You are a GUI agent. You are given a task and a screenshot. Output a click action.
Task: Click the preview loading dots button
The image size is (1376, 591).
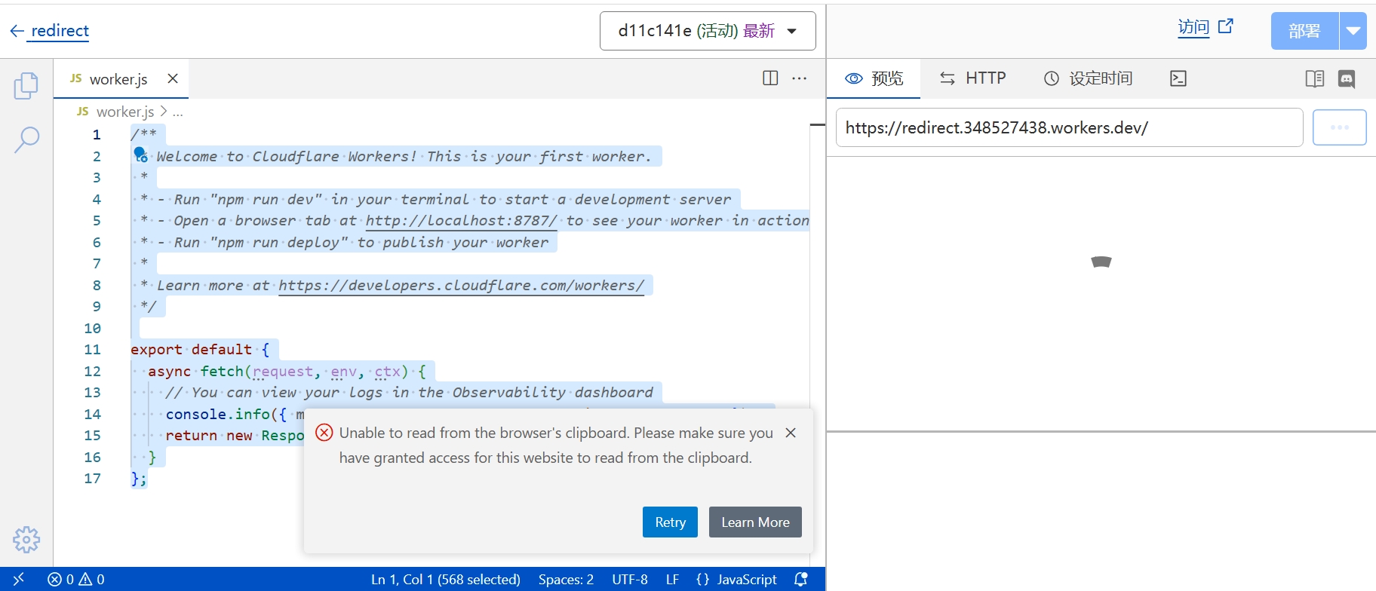coord(1340,127)
